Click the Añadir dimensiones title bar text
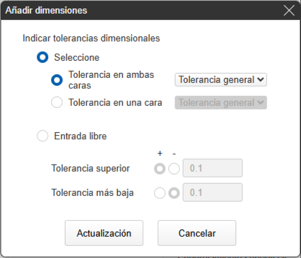This screenshot has height=258, width=301. 46,11
